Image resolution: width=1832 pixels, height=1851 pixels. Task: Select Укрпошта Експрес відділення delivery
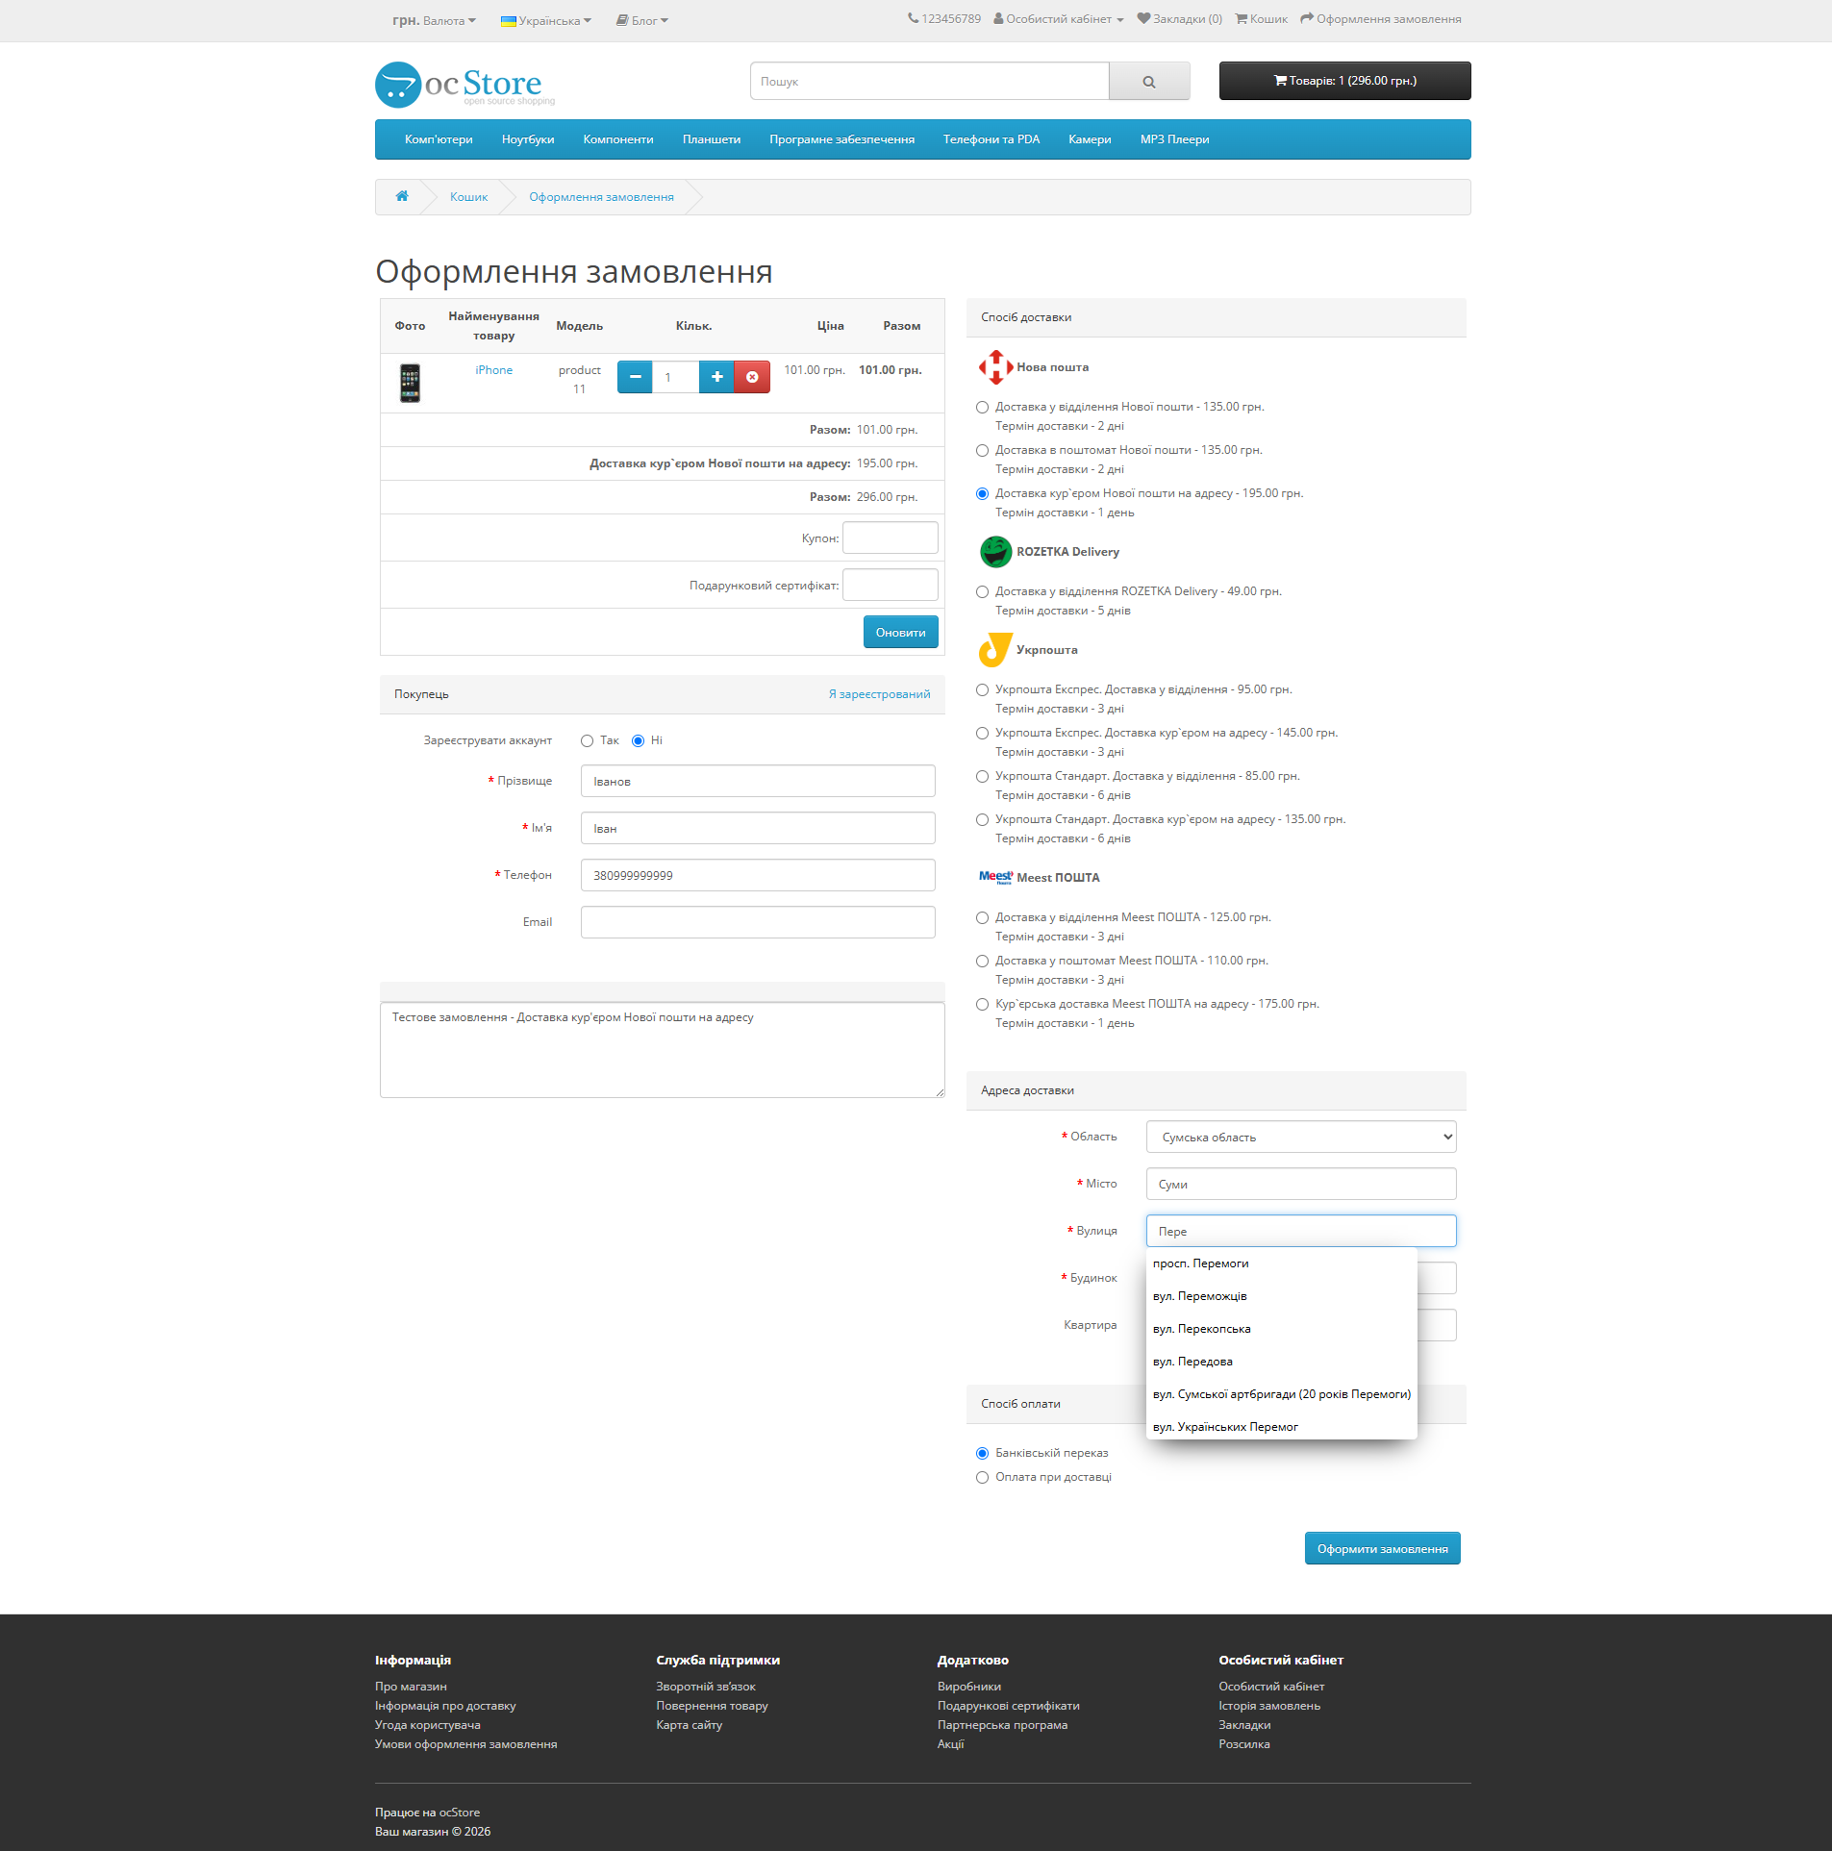[x=982, y=690]
